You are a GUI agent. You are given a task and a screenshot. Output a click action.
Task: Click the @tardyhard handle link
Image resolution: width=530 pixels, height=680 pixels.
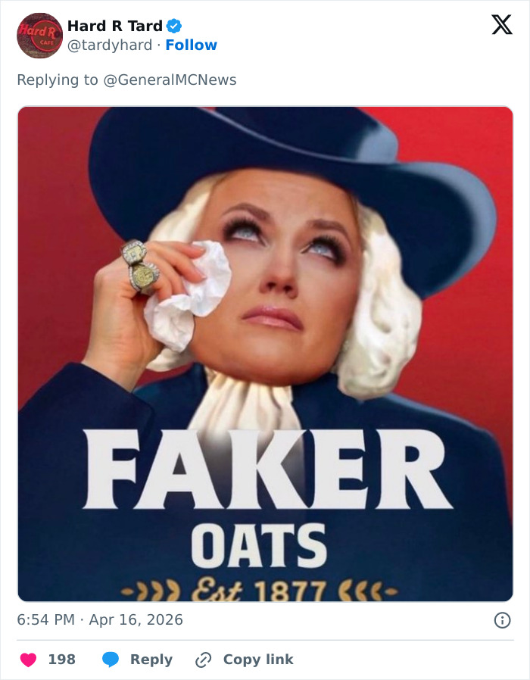pyautogui.click(x=106, y=45)
